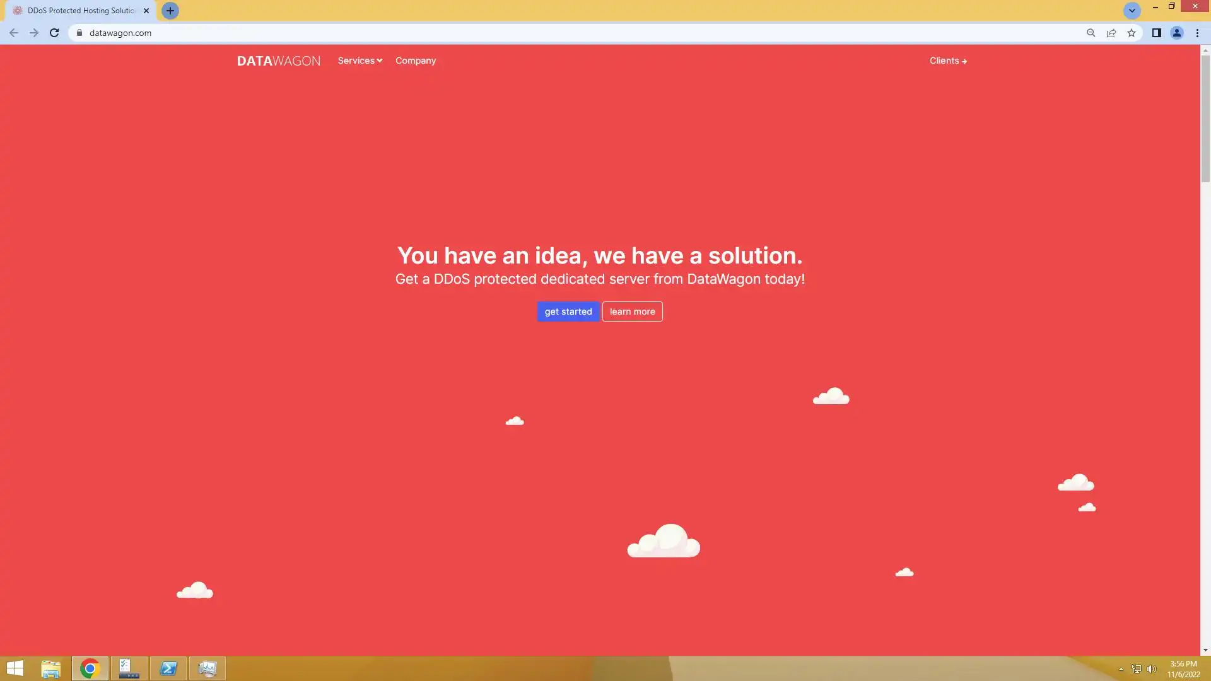Expand the Services dropdown menu
This screenshot has height=681, width=1211.
coord(360,61)
